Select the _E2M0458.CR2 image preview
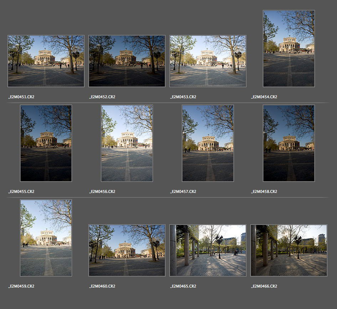 point(289,143)
